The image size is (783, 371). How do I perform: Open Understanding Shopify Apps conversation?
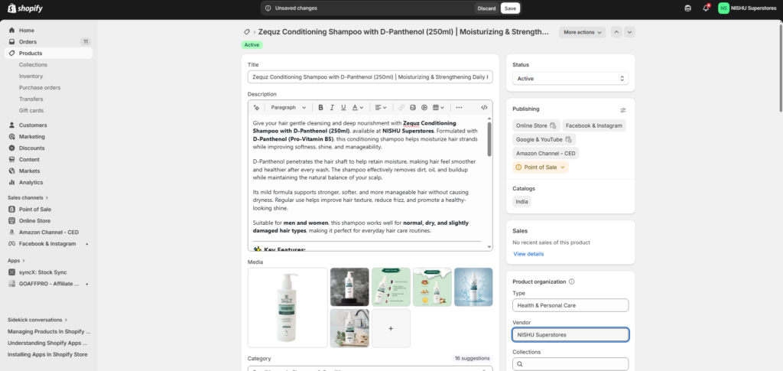tap(47, 343)
